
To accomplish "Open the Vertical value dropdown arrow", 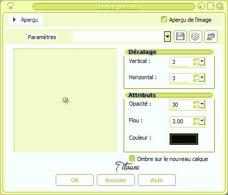I will 202,61.
